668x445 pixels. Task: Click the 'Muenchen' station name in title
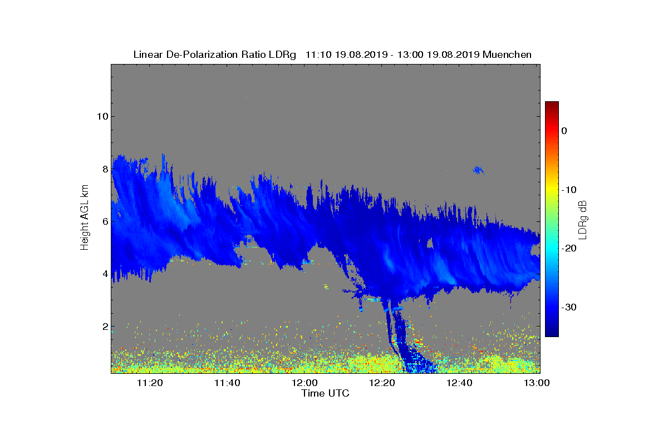507,55
